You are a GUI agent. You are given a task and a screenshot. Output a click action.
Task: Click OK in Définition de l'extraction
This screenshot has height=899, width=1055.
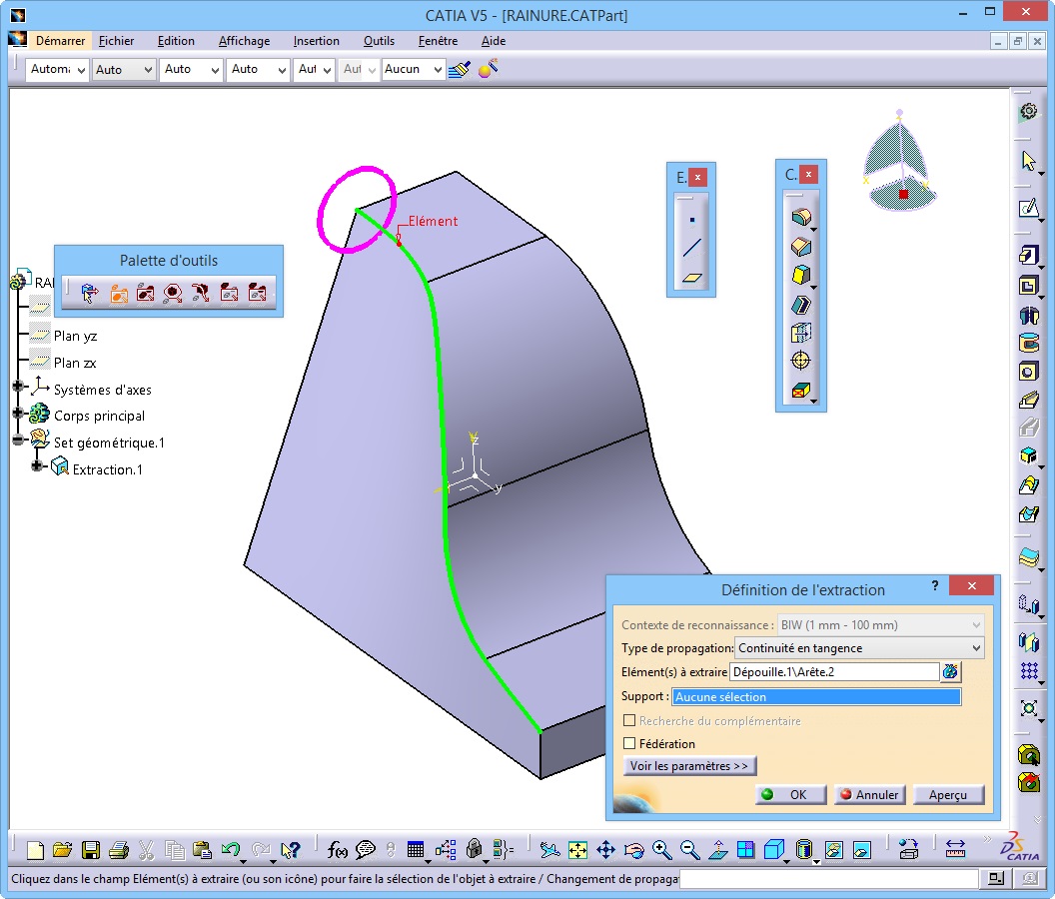(790, 795)
